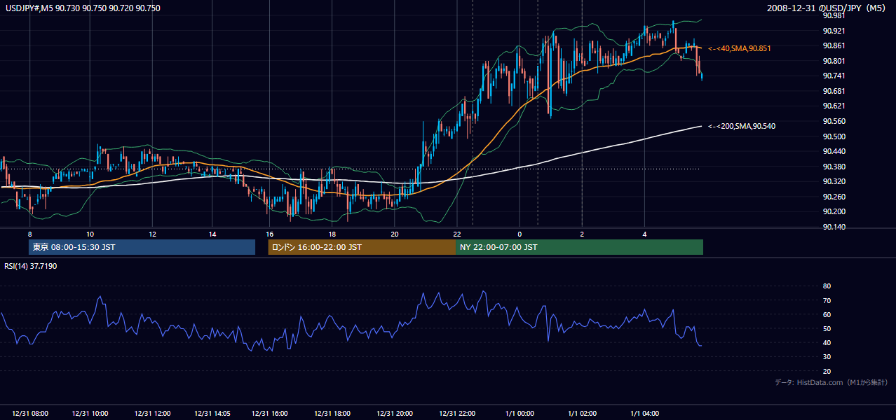This screenshot has height=420, width=896.
Task: Click price axis label 90.560
Action: (834, 121)
